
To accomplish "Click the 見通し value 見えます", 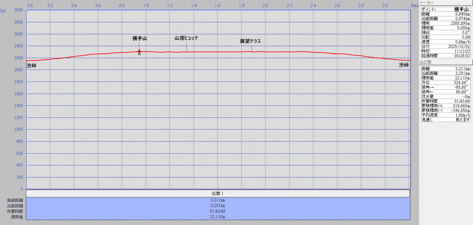I will tap(463, 120).
